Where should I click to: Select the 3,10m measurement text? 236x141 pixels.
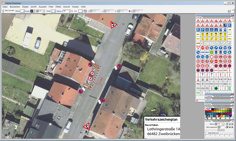(x=101, y=81)
